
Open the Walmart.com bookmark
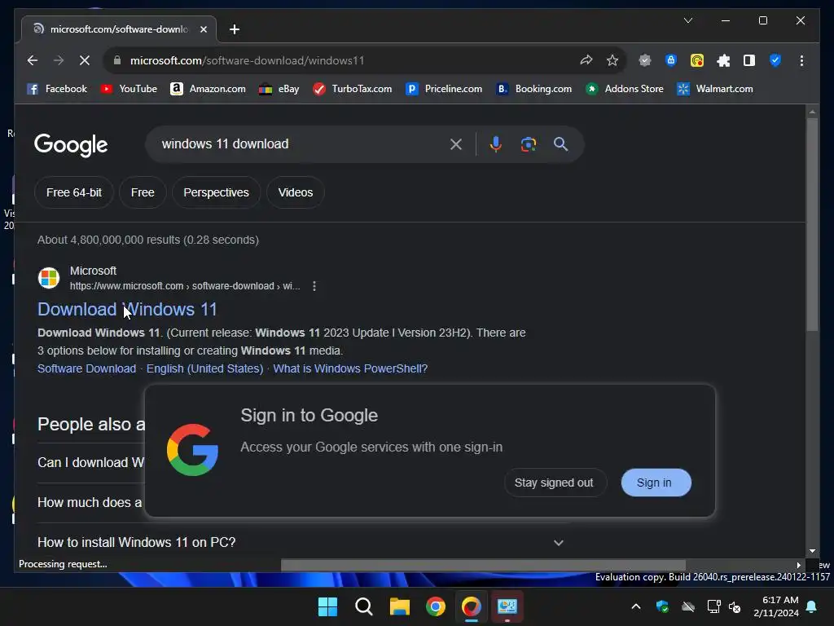click(715, 89)
